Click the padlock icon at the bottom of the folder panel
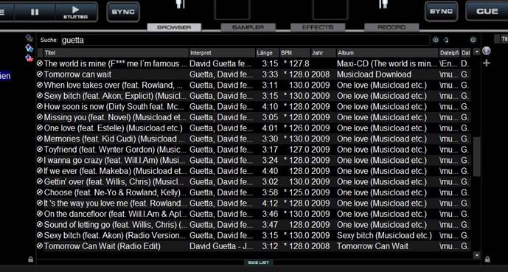 (x=30, y=259)
